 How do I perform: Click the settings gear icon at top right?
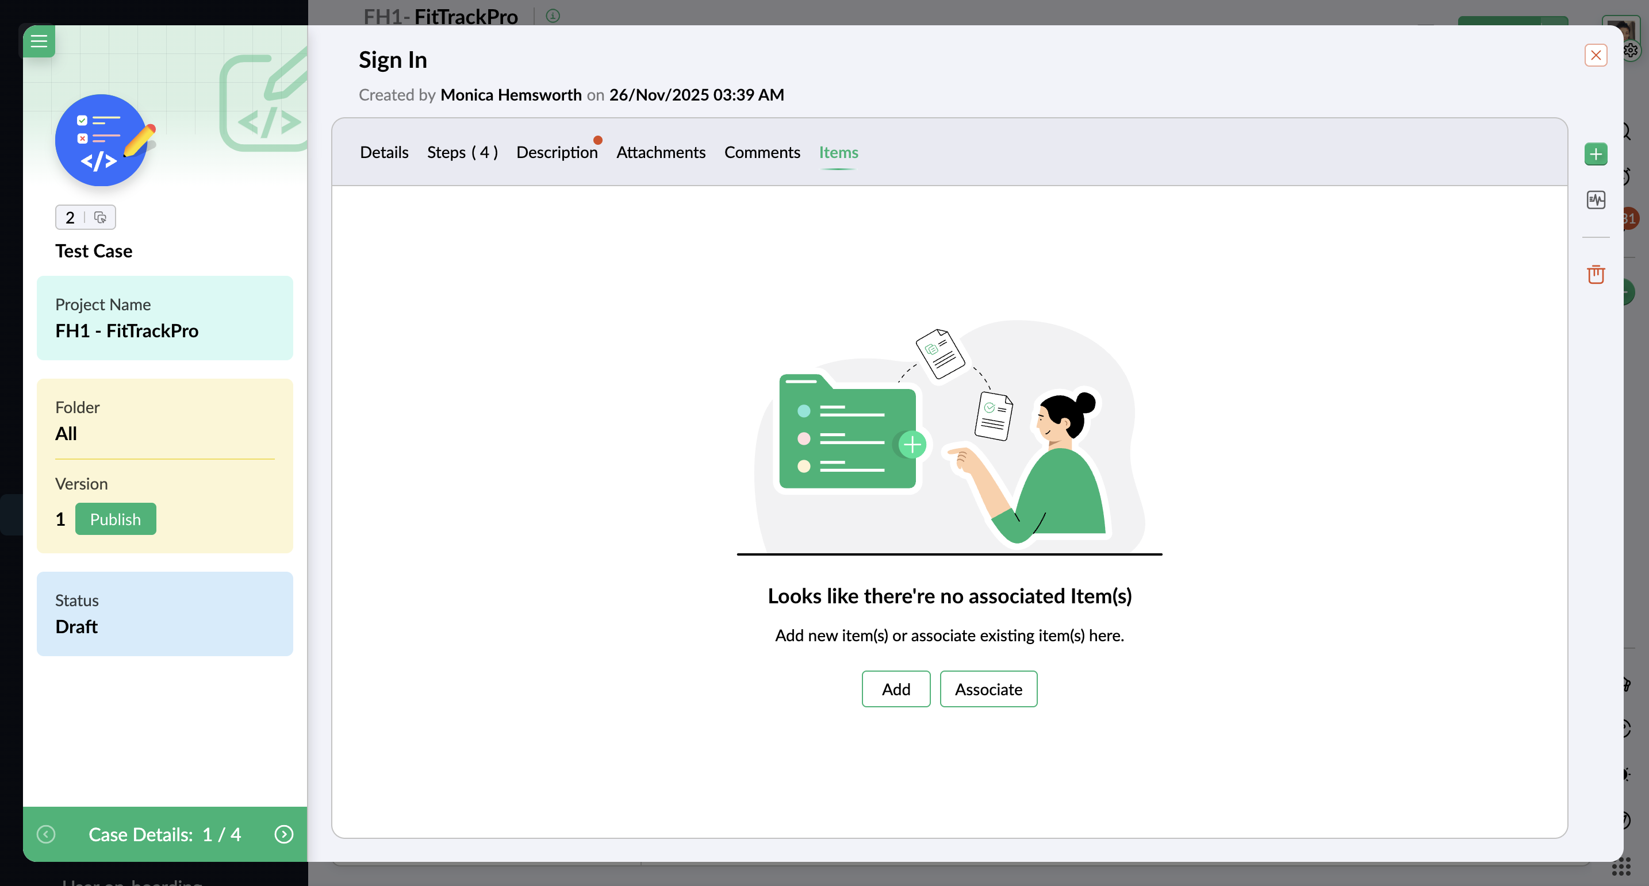(1631, 51)
